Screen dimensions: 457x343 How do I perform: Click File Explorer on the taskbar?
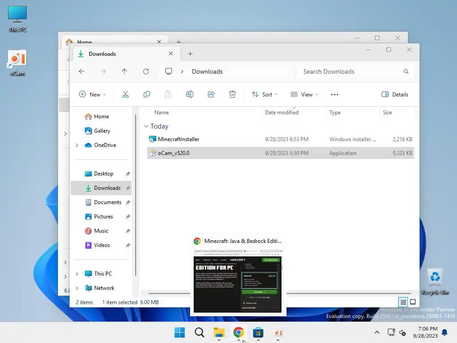pos(219,332)
